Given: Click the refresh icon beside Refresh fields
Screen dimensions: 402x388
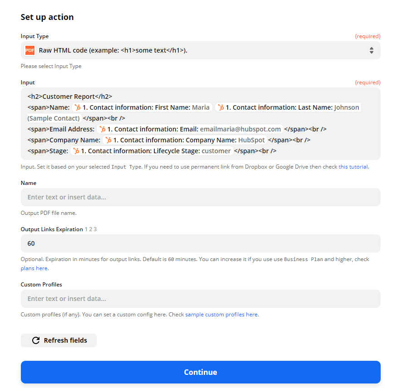Looking at the screenshot, I should click(x=36, y=340).
